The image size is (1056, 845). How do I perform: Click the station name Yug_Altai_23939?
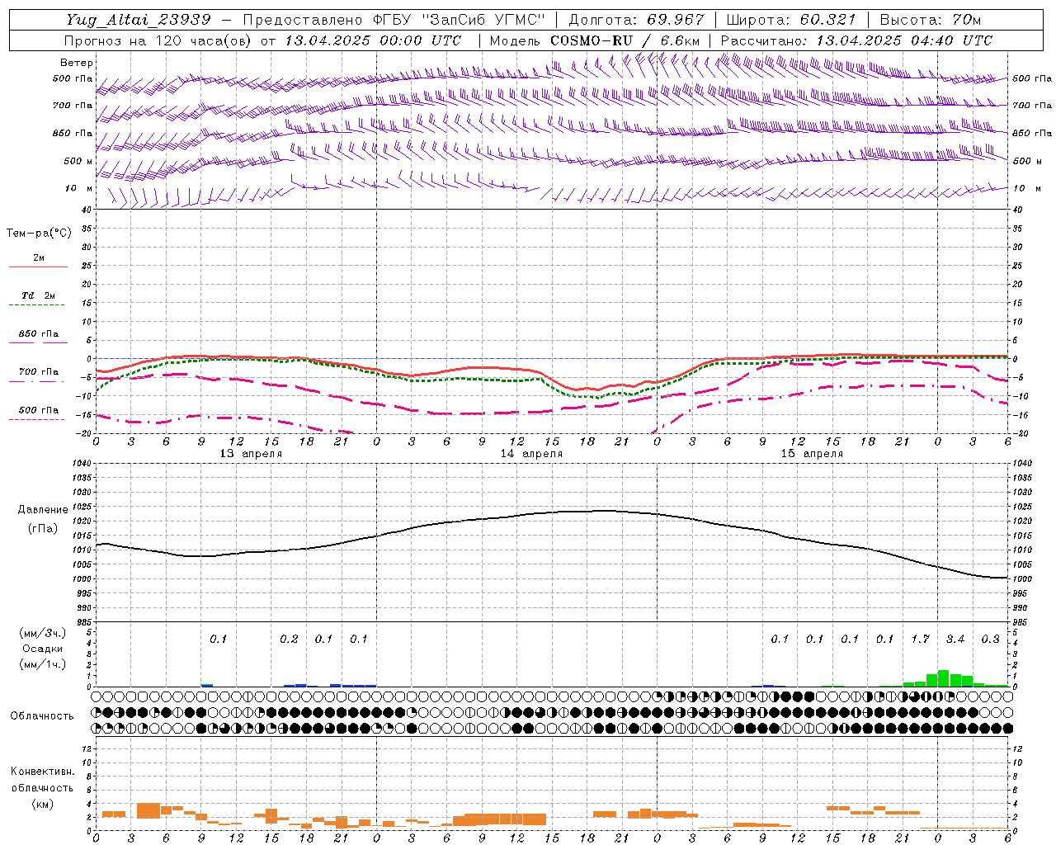coord(139,20)
